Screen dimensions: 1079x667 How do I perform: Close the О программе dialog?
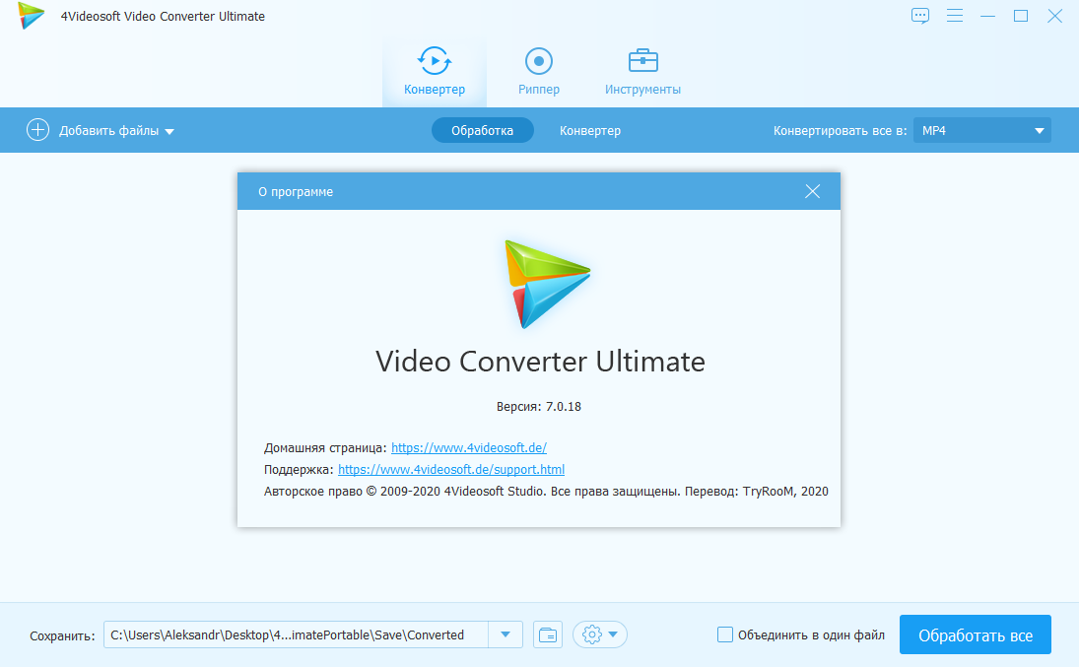[812, 191]
